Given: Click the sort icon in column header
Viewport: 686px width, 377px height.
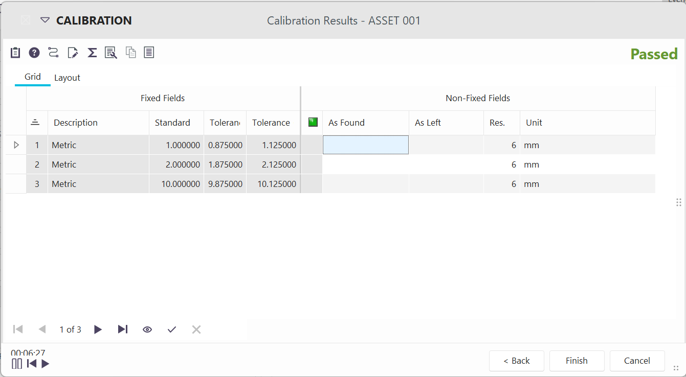Looking at the screenshot, I should [35, 123].
